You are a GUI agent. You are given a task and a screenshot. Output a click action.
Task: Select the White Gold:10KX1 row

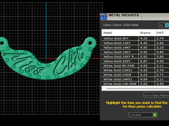point(135,70)
